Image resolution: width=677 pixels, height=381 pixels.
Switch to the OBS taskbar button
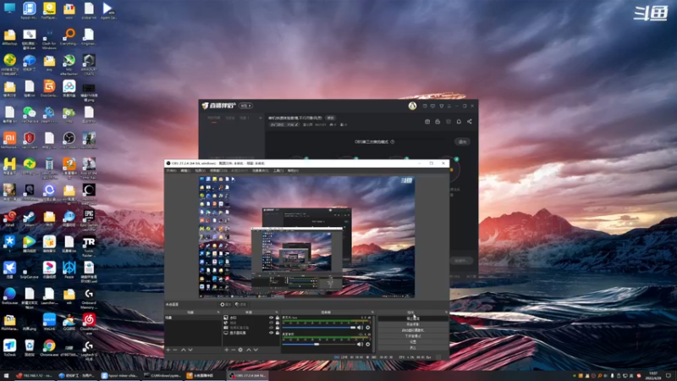click(x=249, y=376)
